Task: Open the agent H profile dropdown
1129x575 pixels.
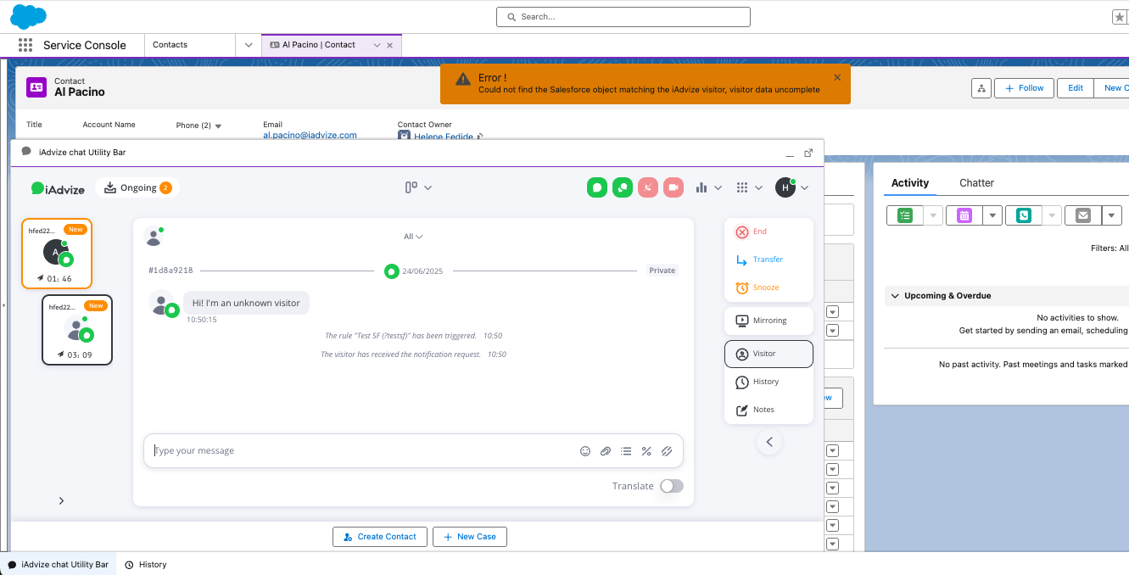Action: [792, 187]
